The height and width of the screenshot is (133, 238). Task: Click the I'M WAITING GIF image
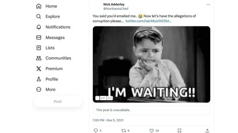coord(151,62)
